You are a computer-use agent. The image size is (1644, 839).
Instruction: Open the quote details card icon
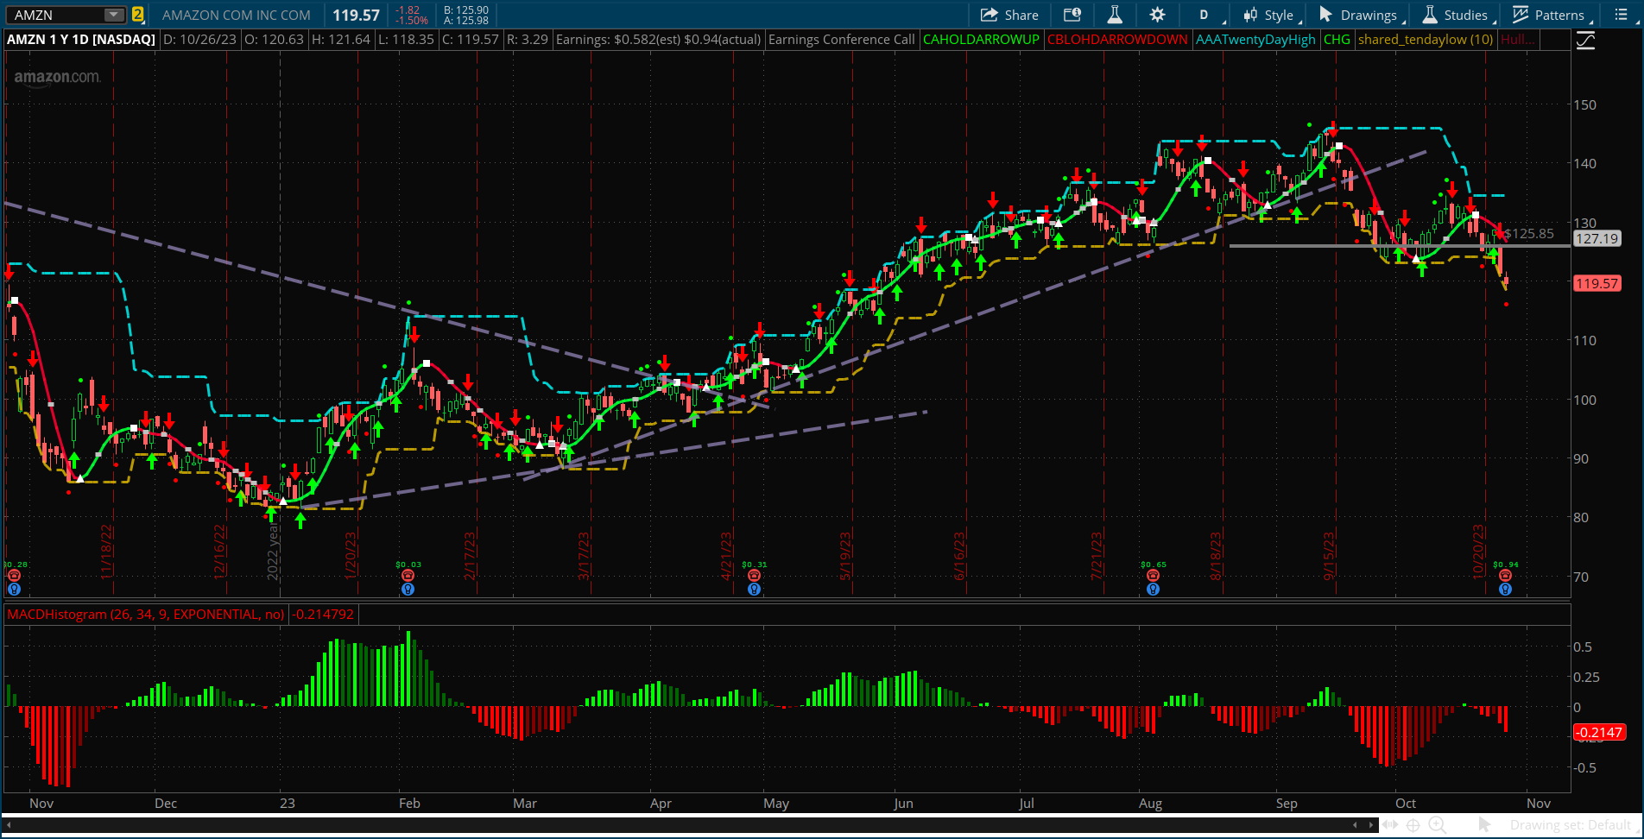point(1072,15)
